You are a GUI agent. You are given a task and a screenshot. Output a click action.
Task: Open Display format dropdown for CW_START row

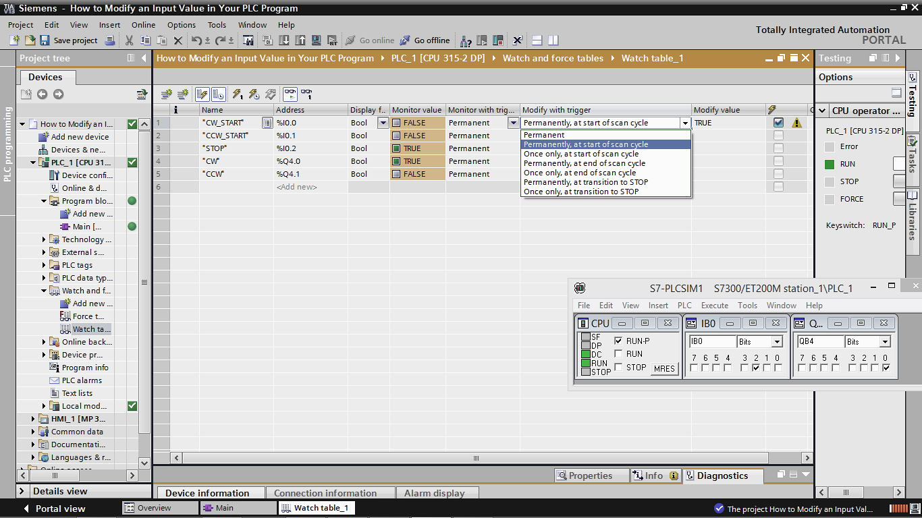tap(383, 123)
